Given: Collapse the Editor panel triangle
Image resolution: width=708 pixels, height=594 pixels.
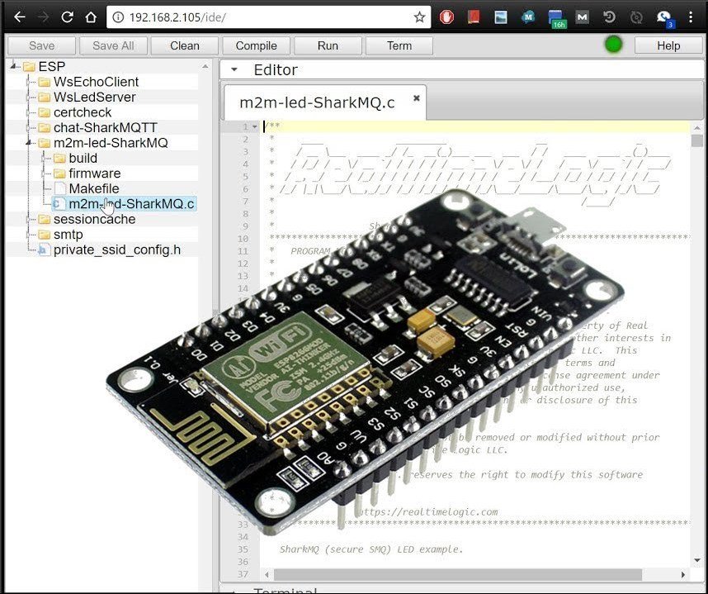Looking at the screenshot, I should (234, 69).
